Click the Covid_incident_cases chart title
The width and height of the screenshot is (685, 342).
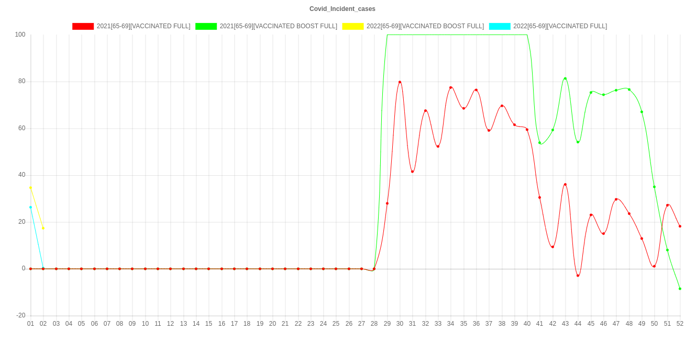tap(342, 9)
